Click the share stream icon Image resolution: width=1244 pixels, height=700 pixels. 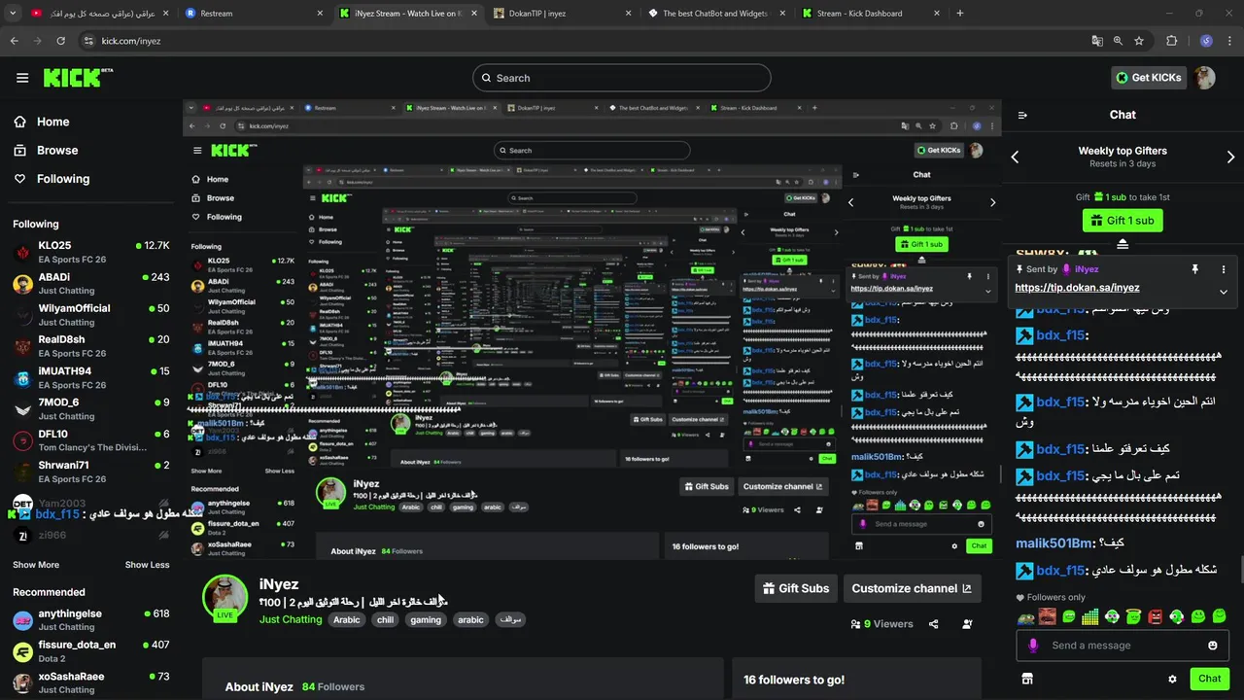coord(934,624)
